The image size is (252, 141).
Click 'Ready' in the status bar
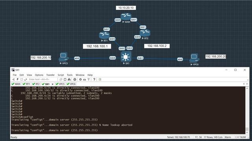[14, 137]
